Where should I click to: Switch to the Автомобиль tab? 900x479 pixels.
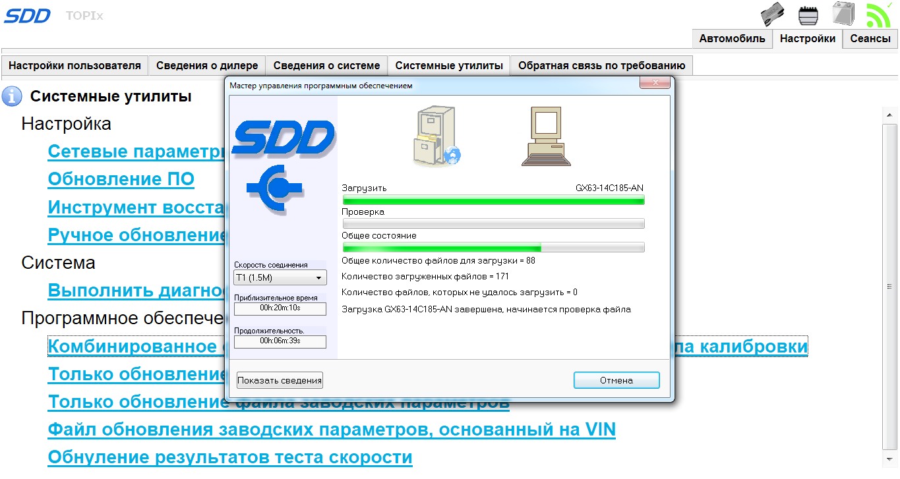click(x=732, y=38)
